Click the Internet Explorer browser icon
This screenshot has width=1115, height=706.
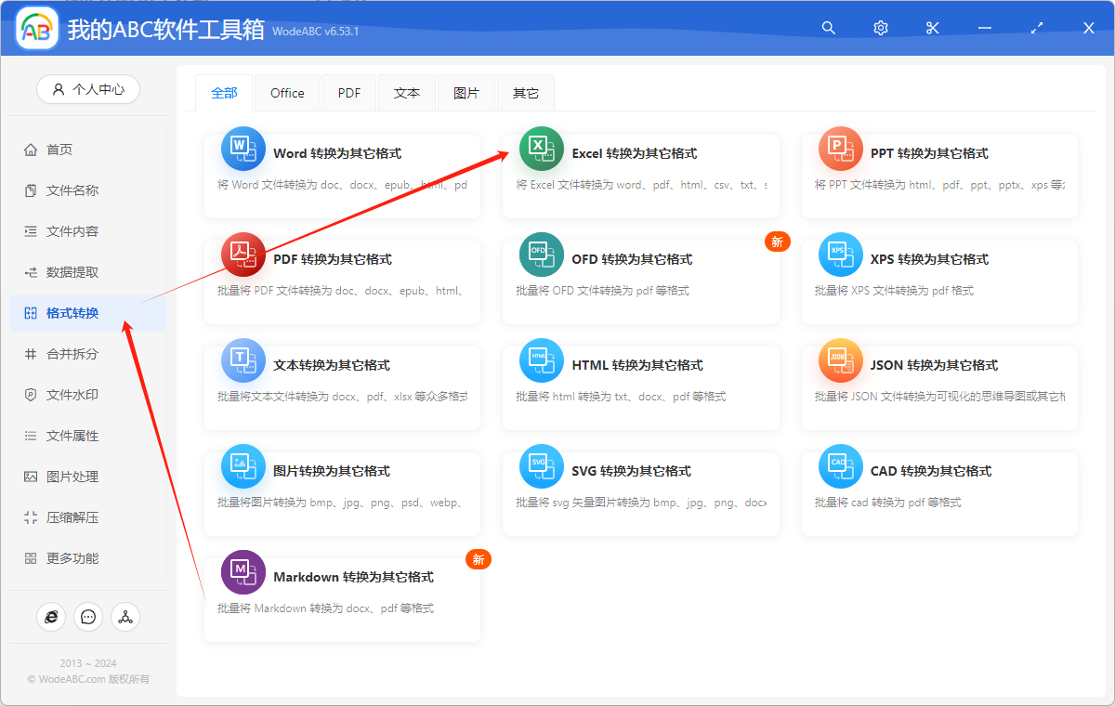[x=51, y=616]
